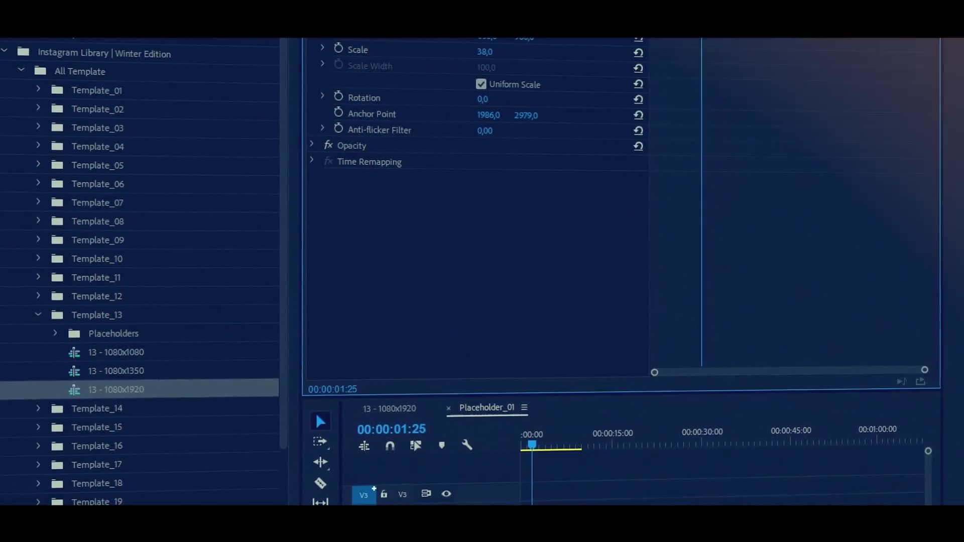Viewport: 964px width, 542px height.
Task: Expand the Opacity effect
Action: coord(311,144)
